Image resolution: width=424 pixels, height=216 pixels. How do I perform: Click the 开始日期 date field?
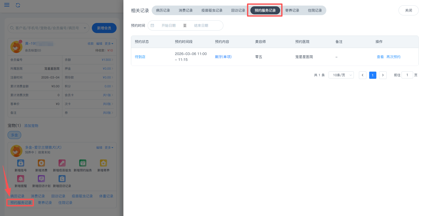pos(169,25)
